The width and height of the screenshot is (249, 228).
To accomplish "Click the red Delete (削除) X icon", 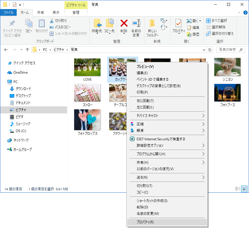I will click(x=124, y=23).
